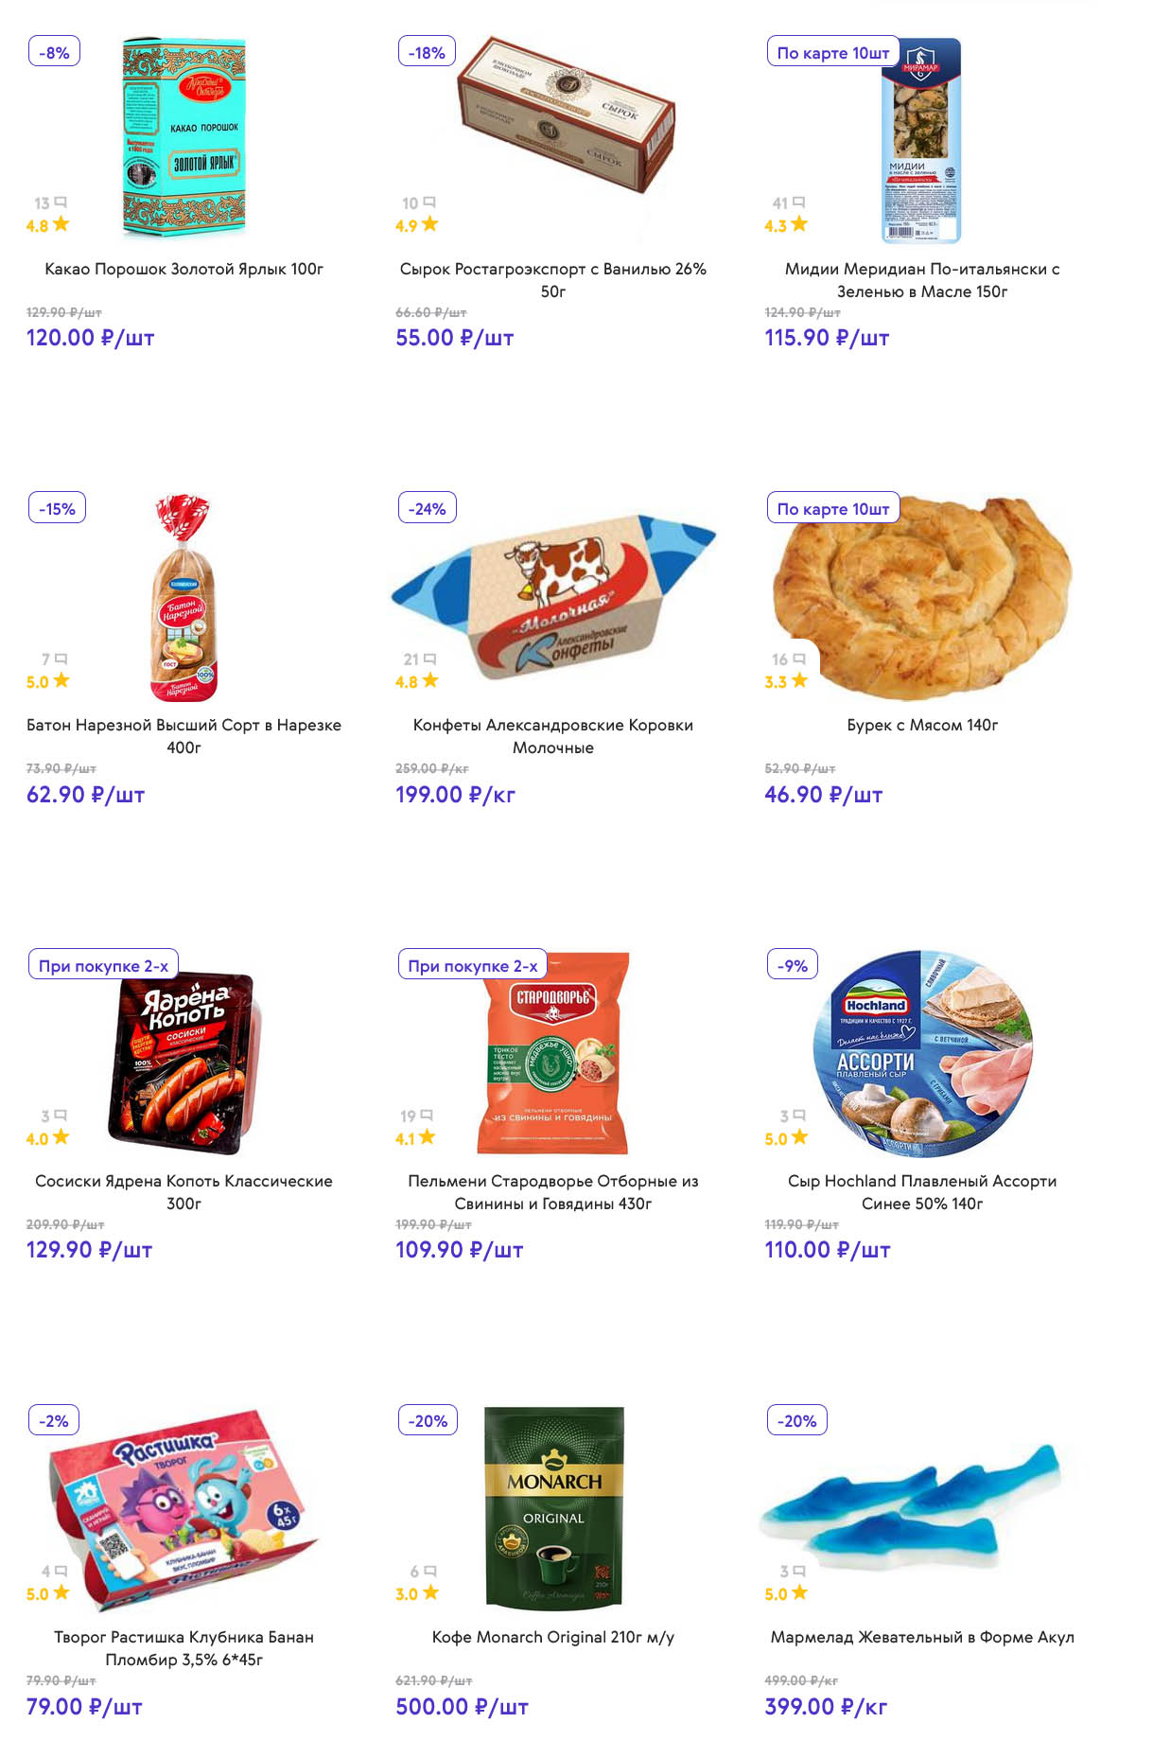Click the При покупке 2-х badge on pelmeni

click(472, 966)
